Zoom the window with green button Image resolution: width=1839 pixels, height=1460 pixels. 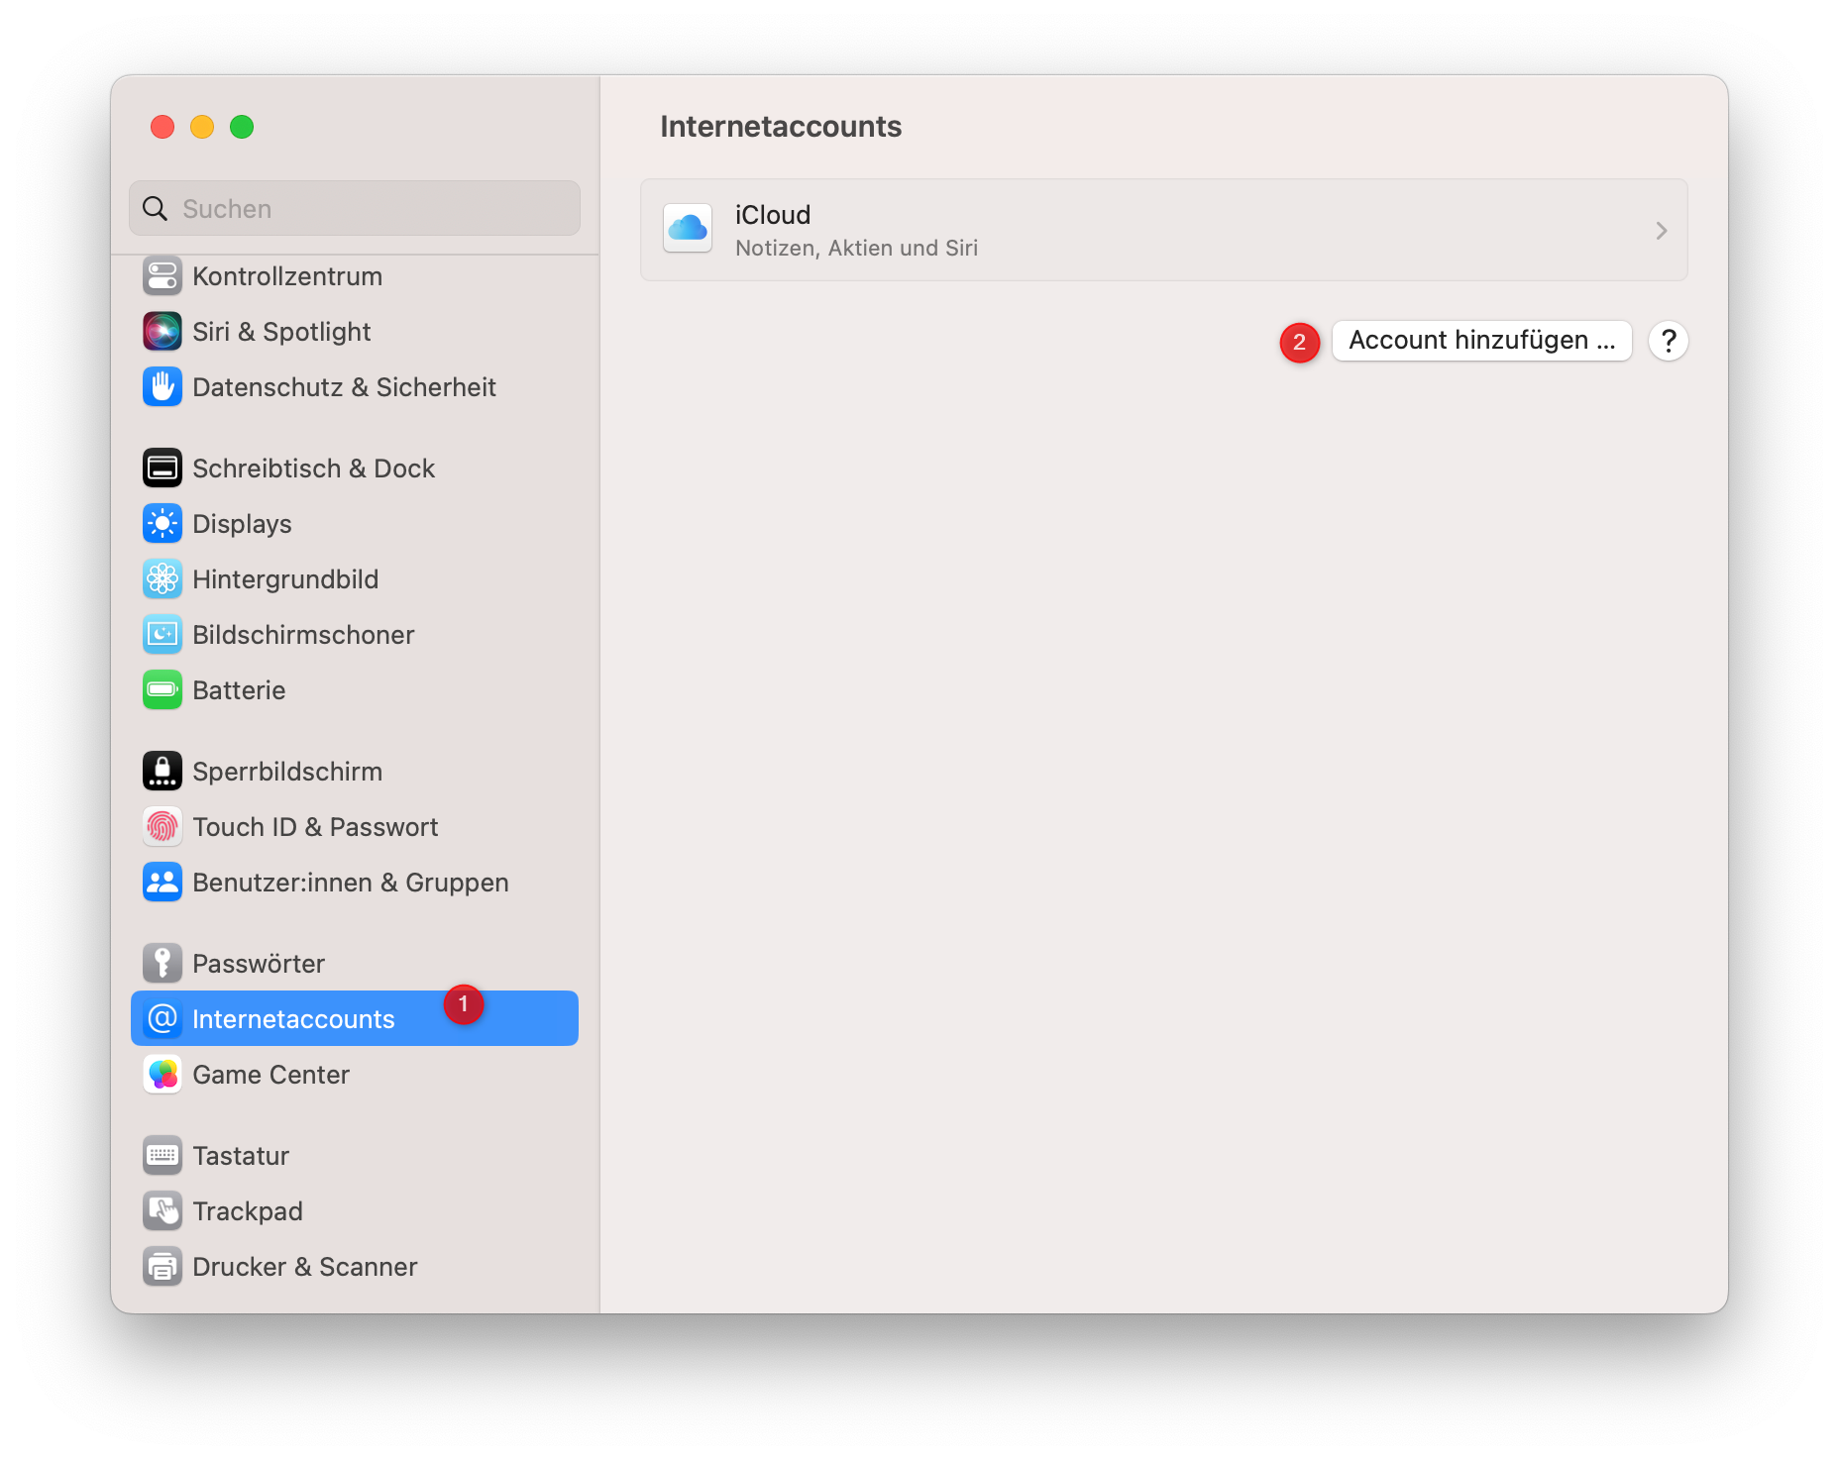click(242, 127)
